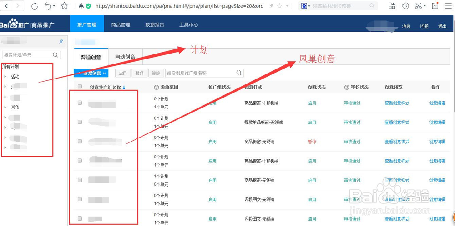Click 退出 to log out

coord(442,26)
